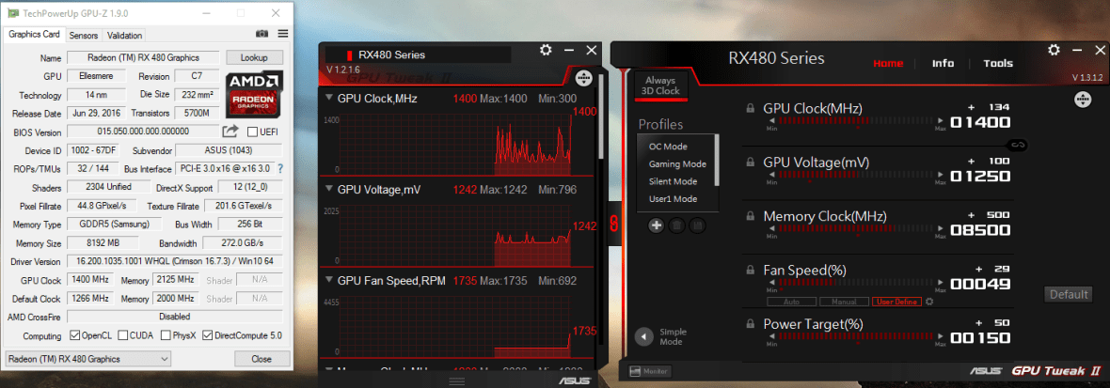Add a new profile with plus icon
The height and width of the screenshot is (388, 1110).
click(656, 225)
